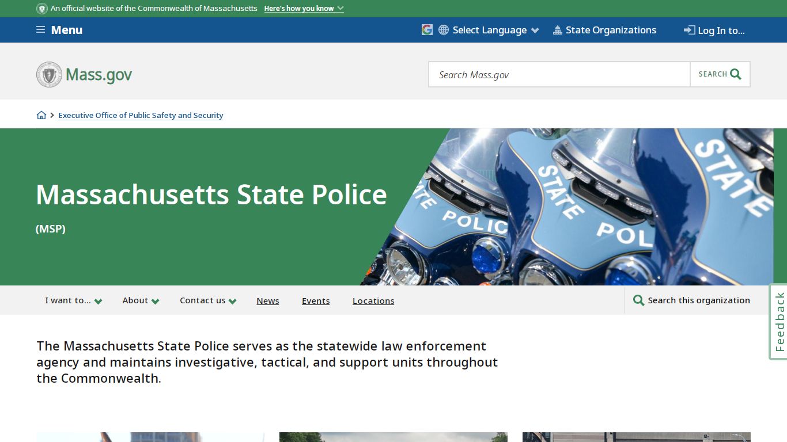
Task: Open the Events page link
Action: [x=316, y=301]
